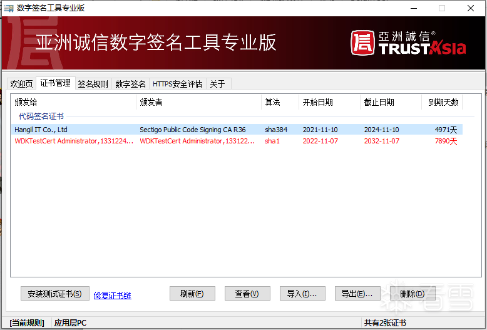Screen dimensions: 487x330
Task: Select the Hangil IT Co., Ltd certificate row
Action: [237, 130]
